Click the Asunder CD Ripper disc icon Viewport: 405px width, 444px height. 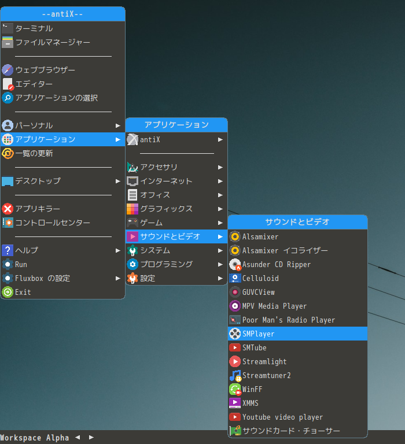[235, 264]
